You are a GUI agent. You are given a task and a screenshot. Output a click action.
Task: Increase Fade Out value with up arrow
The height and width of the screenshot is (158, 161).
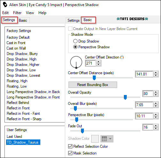point(156,126)
